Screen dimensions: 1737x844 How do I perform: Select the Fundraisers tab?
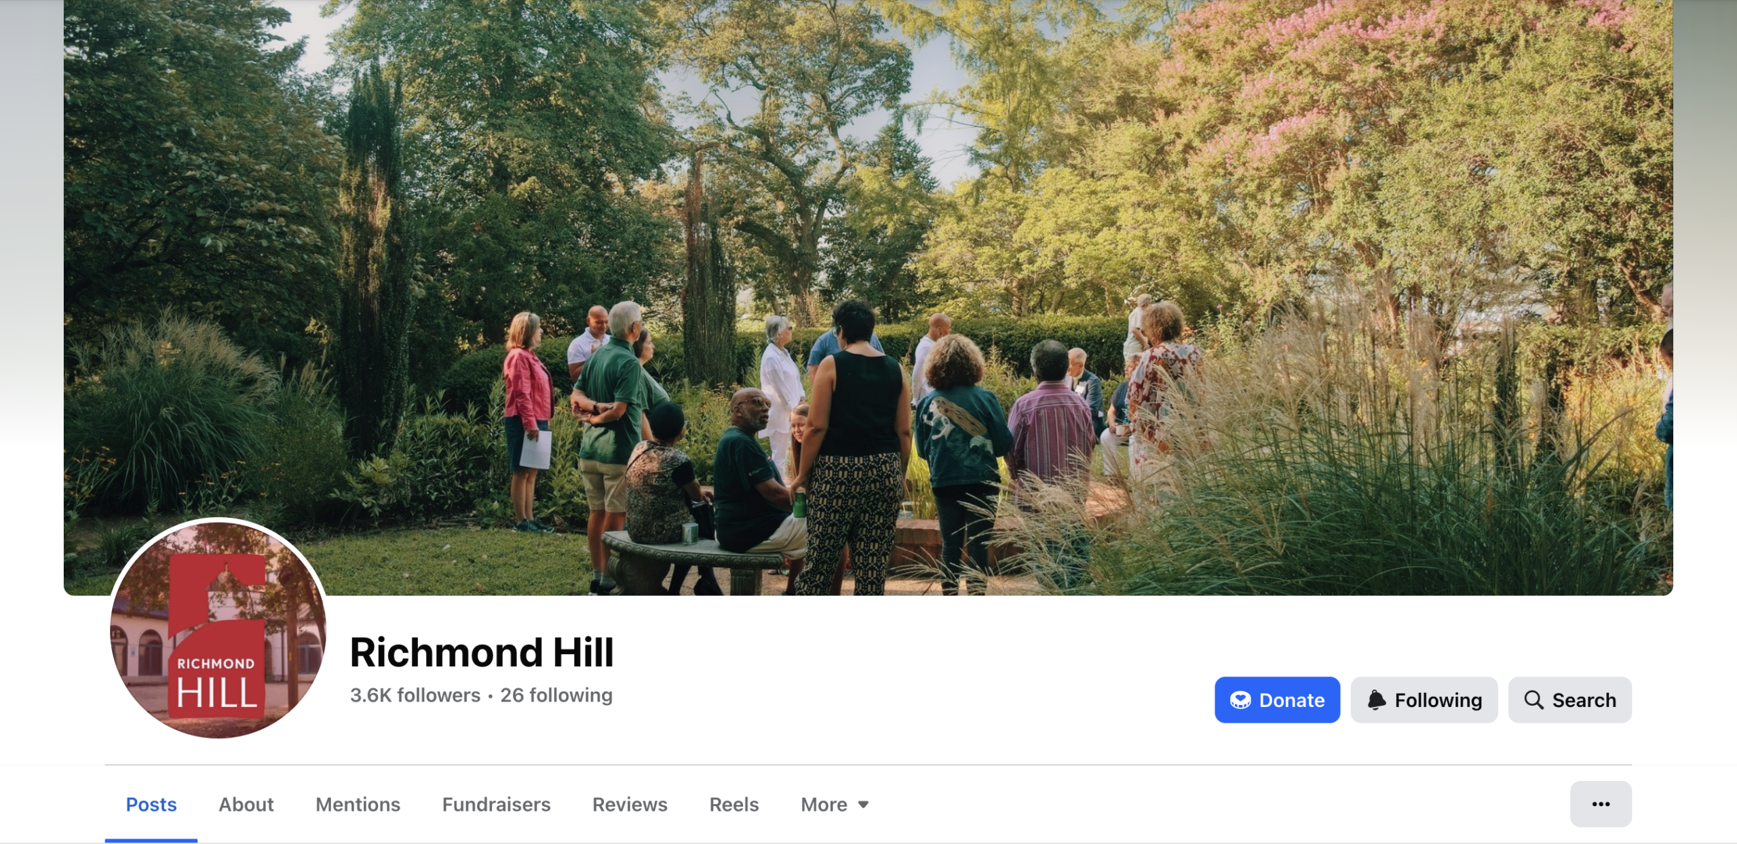(497, 804)
